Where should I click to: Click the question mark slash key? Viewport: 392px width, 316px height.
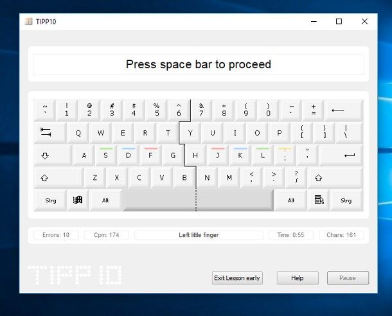coord(296,178)
